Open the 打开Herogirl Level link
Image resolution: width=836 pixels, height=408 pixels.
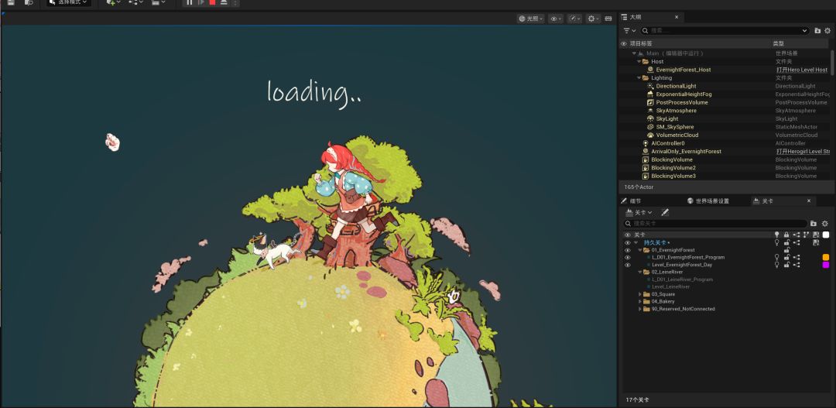tap(803, 152)
